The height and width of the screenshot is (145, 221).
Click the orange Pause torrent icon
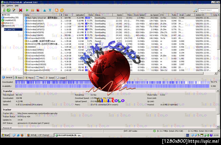(x=32, y=10)
